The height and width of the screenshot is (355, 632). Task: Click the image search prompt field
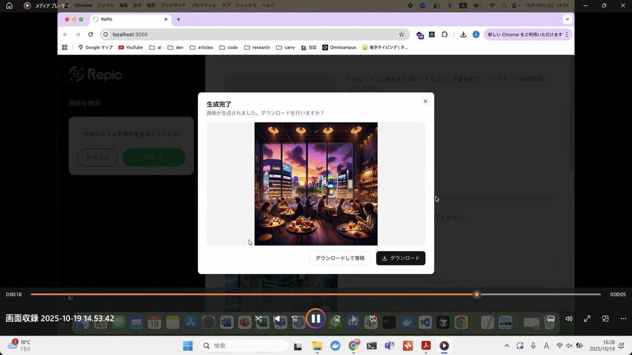pos(131,134)
